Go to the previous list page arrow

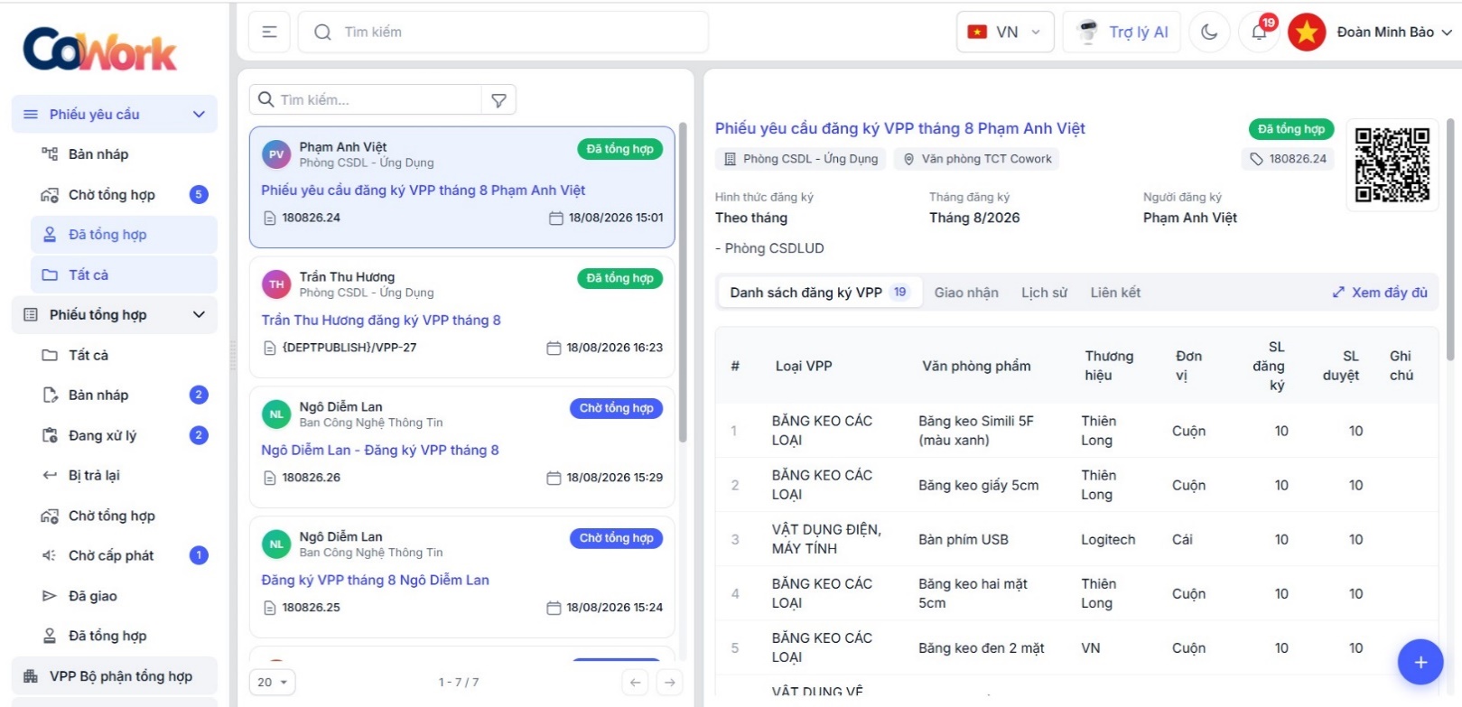click(x=635, y=683)
